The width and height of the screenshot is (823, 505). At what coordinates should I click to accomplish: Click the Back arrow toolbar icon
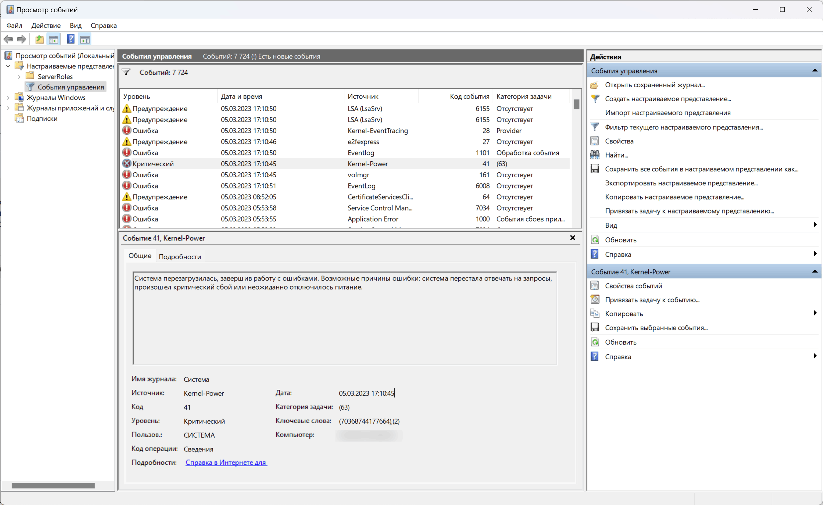tap(8, 40)
